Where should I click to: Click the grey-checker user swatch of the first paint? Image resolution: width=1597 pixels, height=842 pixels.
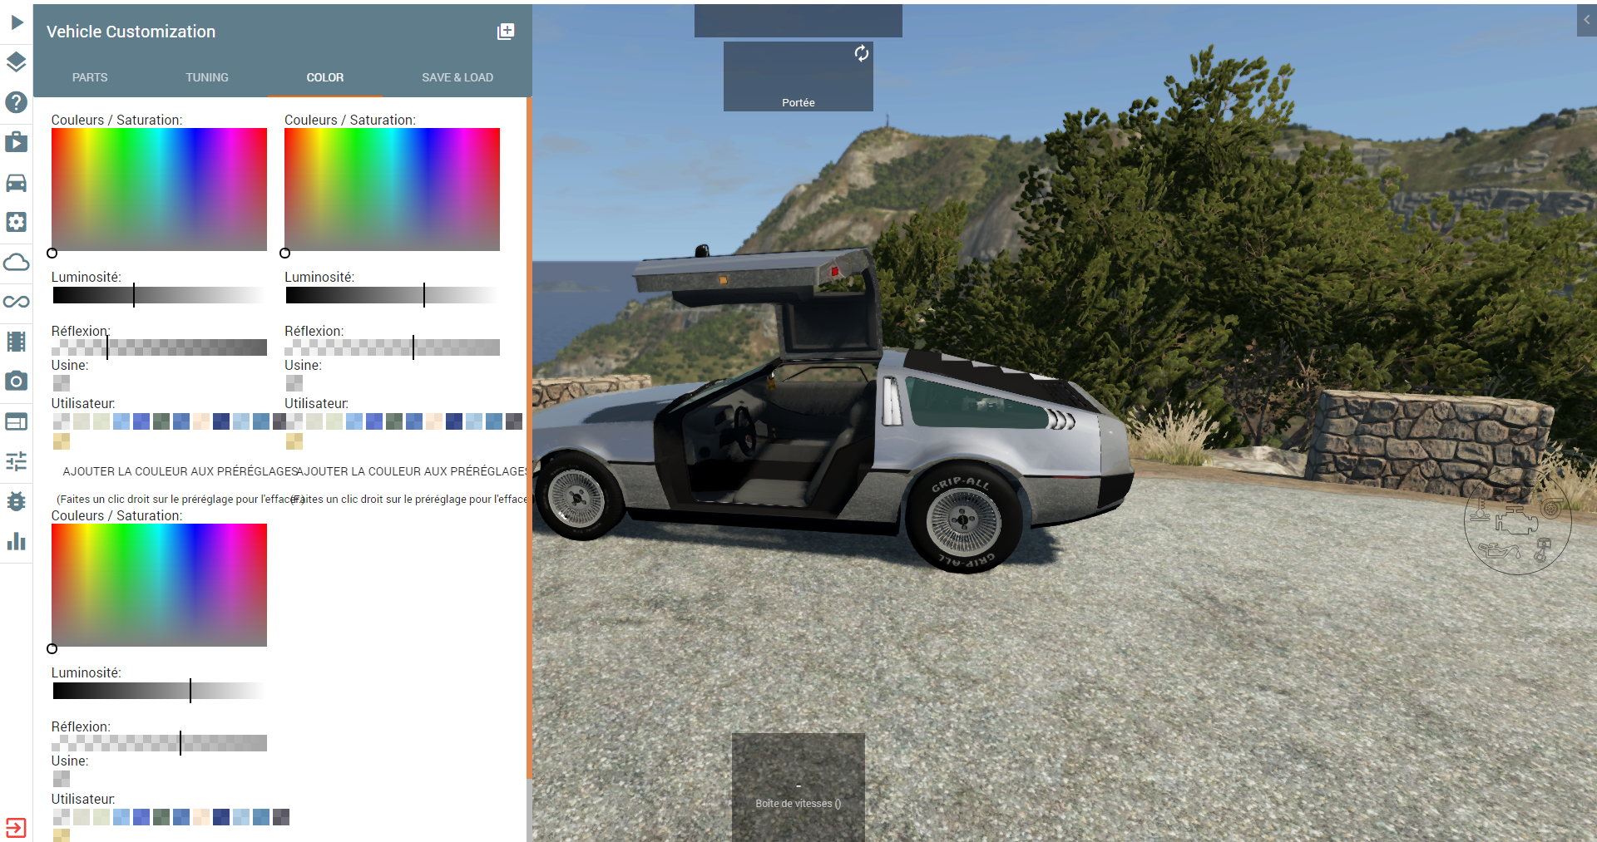[x=62, y=421]
